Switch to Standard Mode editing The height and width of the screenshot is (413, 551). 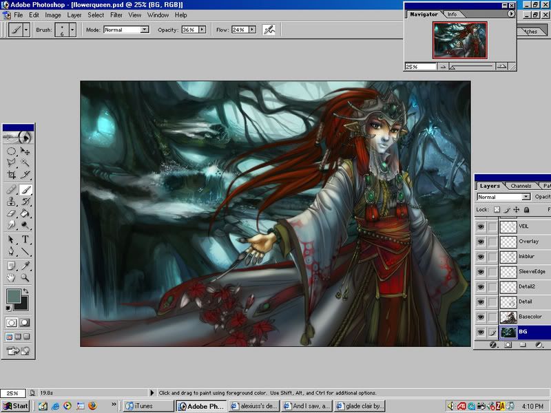pyautogui.click(x=11, y=322)
